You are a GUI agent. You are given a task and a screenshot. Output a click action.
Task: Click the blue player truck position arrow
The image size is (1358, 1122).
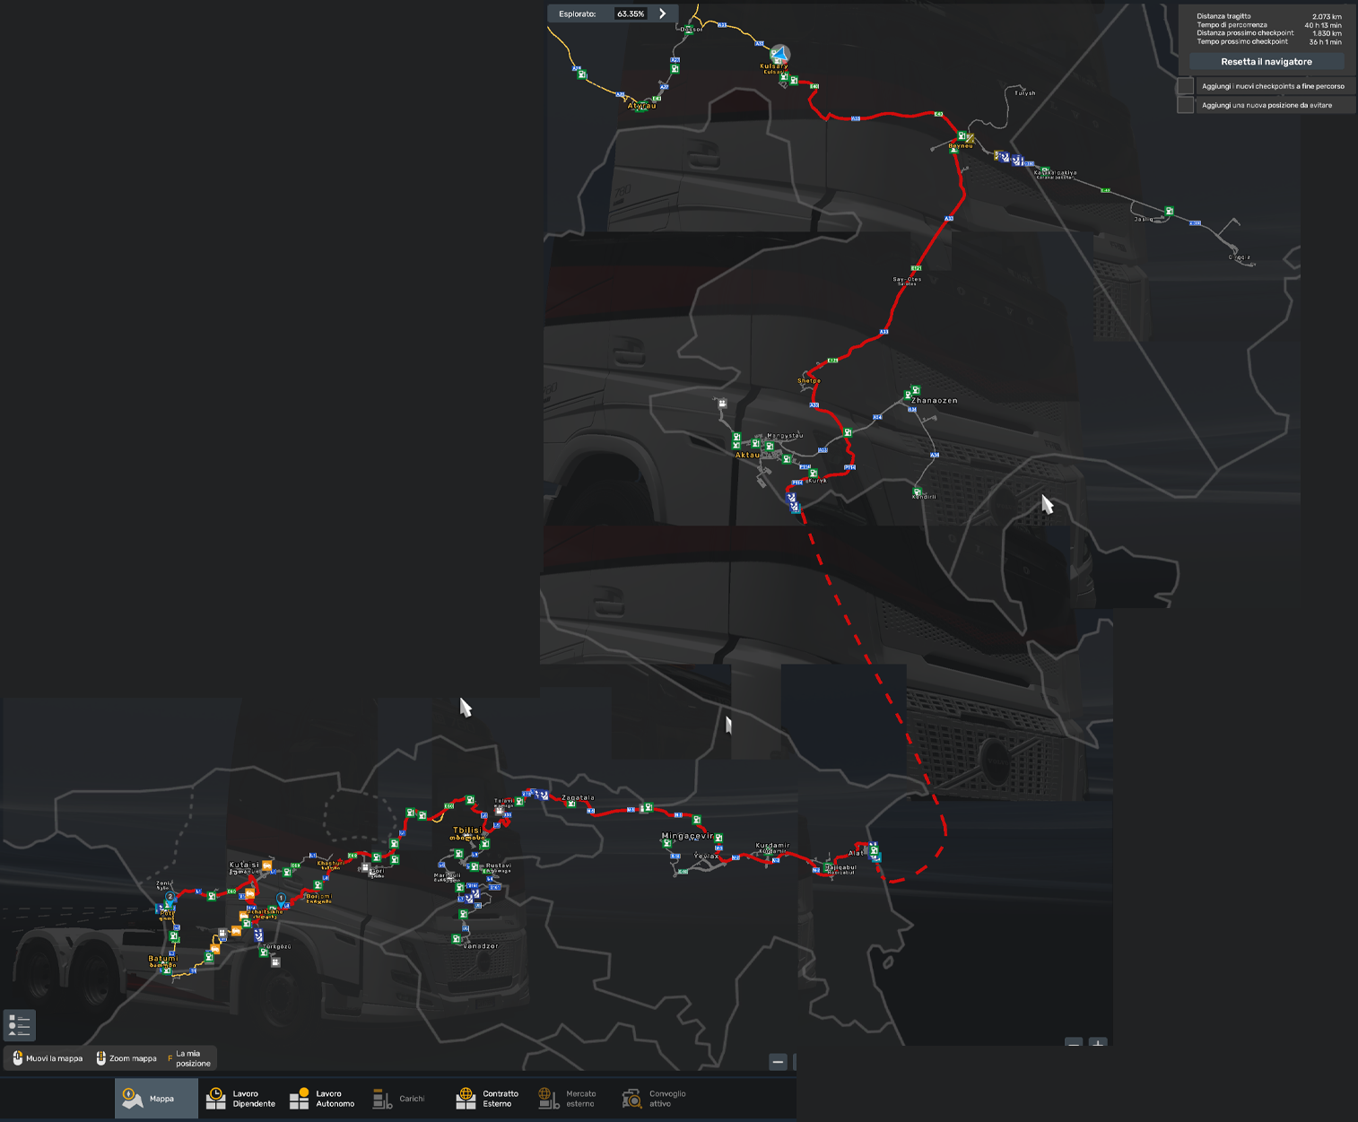pyautogui.click(x=779, y=54)
